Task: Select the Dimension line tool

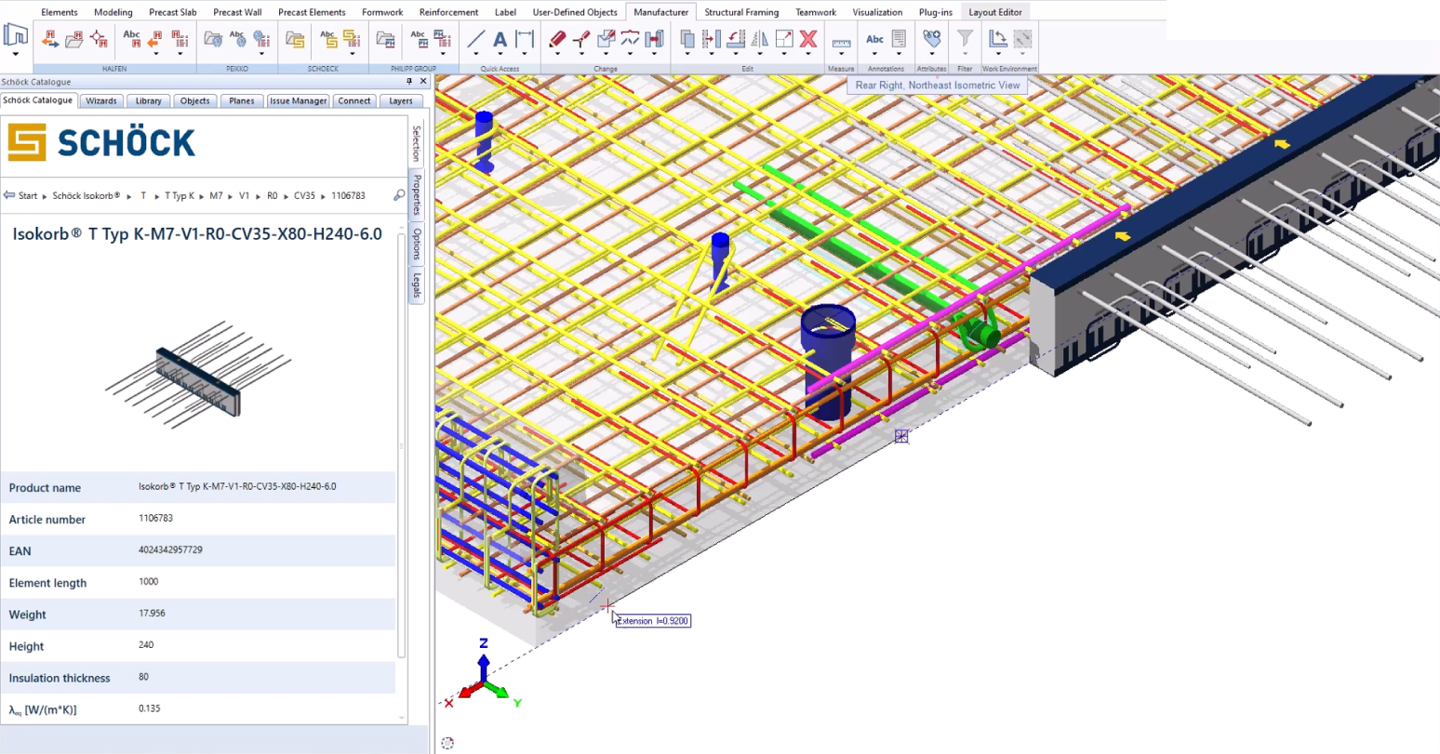Action: 525,38
